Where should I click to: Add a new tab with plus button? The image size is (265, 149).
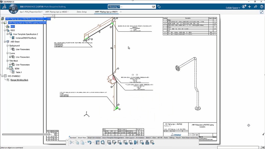coord(121,12)
